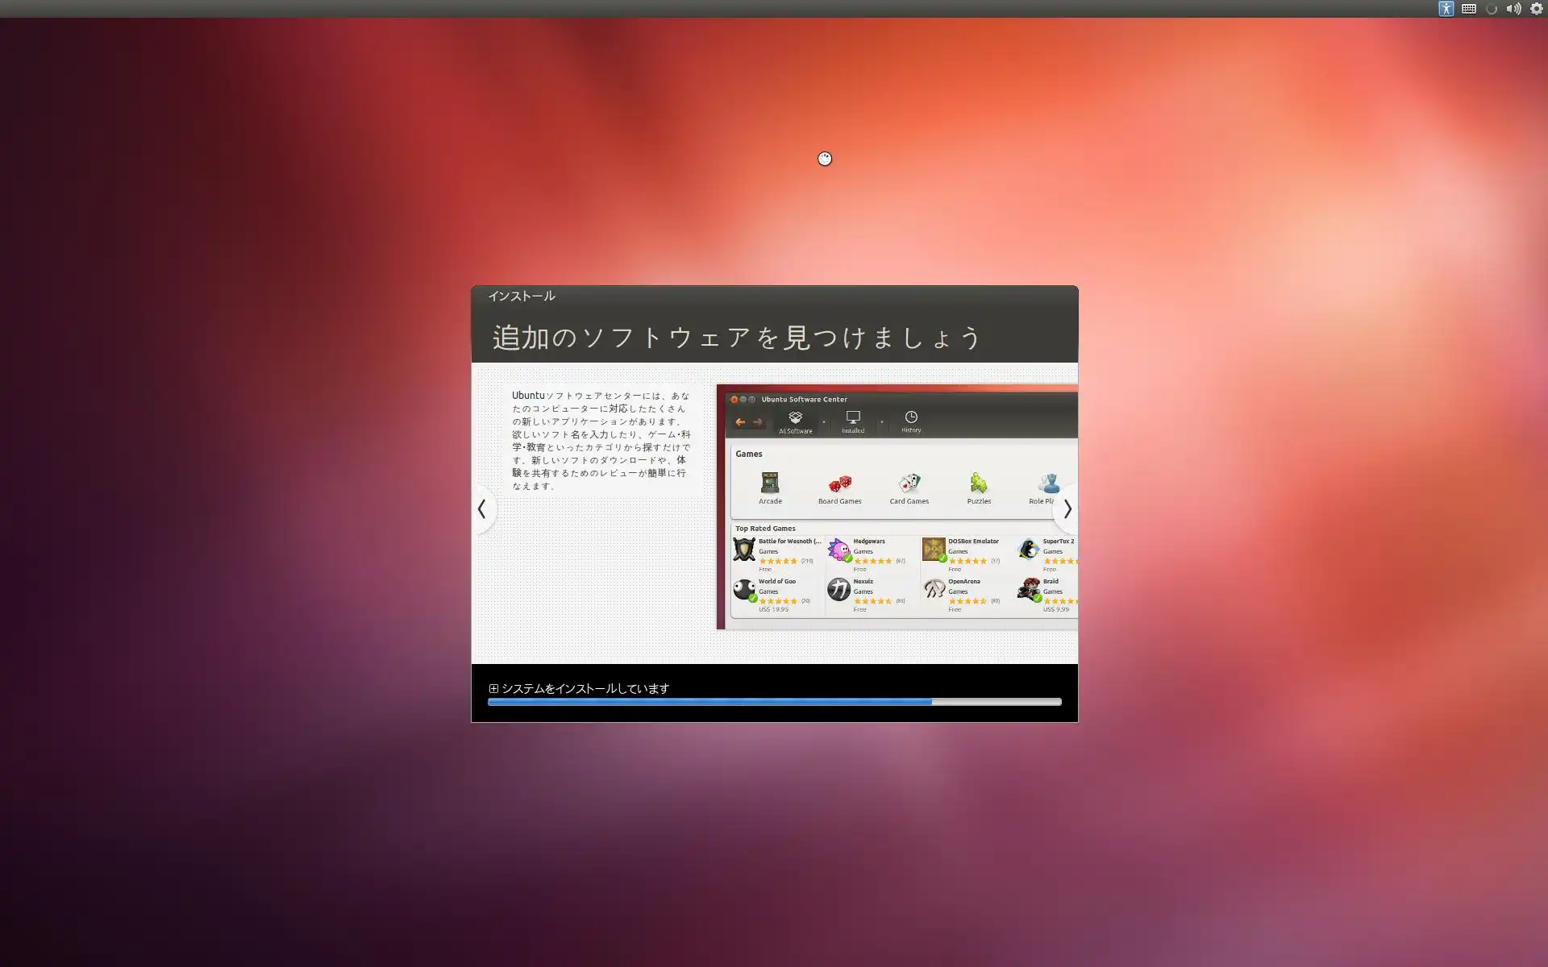The height and width of the screenshot is (967, 1548).
Task: Advance to next slideshow slide
Action: click(1067, 508)
